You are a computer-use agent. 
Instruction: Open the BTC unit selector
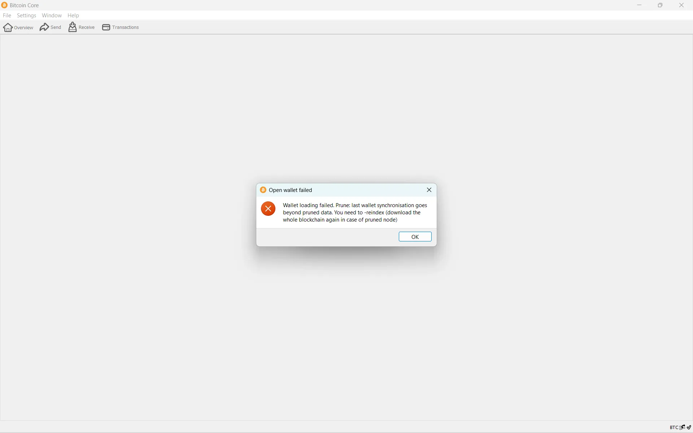(x=674, y=428)
